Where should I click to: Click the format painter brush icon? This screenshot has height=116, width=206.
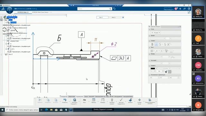coord(166,72)
